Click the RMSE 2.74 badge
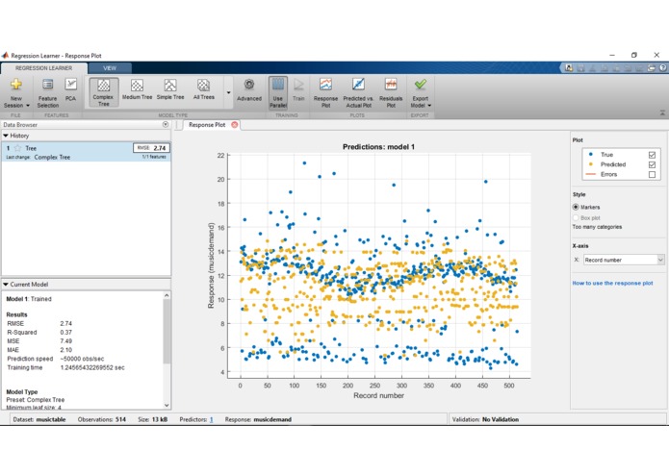The image size is (669, 475). [151, 148]
